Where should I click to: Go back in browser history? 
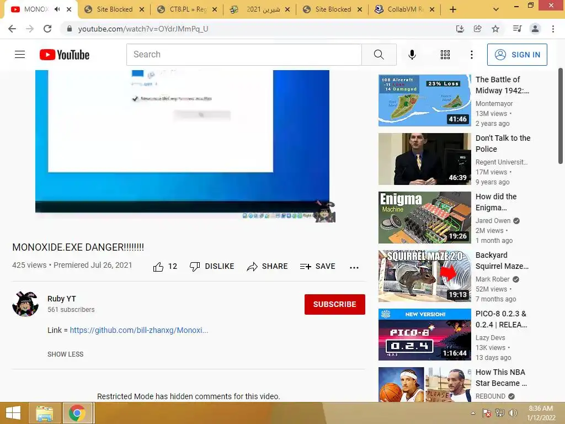12,29
